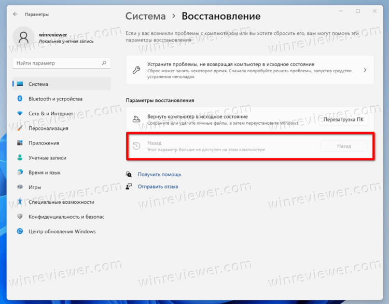Click the search magnifier icon
Screen dimensions: 389x304
104,63
